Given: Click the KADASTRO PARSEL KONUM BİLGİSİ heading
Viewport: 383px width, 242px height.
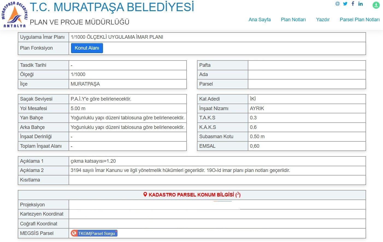Looking at the screenshot, I should pyautogui.click(x=191, y=195).
